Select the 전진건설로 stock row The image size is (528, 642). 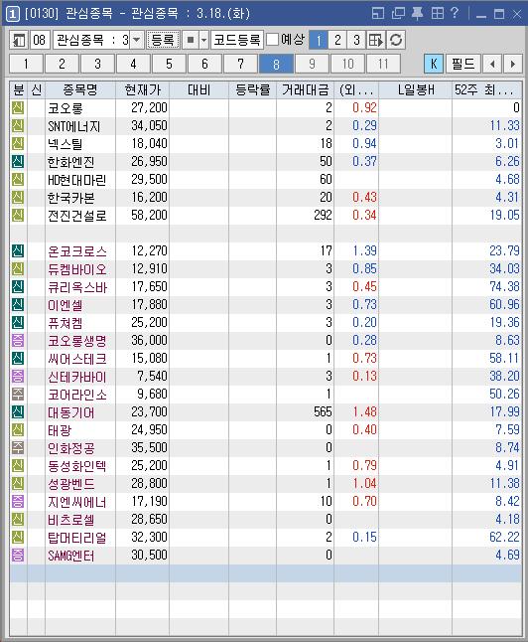pos(266,216)
